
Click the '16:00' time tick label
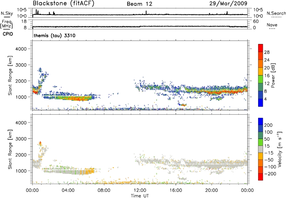pos(176,190)
